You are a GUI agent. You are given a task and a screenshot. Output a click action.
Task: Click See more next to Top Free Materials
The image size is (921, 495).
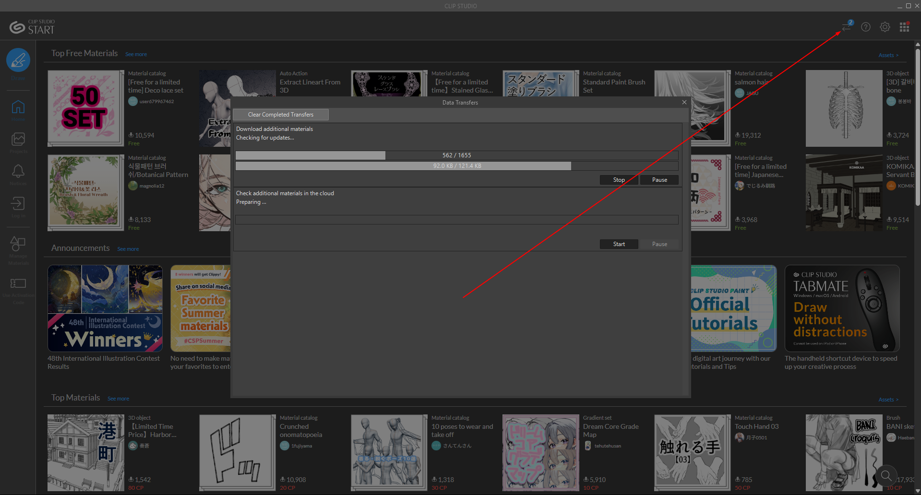[136, 54]
